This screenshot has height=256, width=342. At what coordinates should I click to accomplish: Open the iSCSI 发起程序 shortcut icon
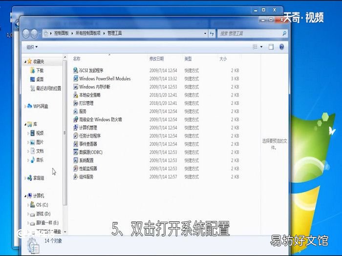tap(75, 70)
